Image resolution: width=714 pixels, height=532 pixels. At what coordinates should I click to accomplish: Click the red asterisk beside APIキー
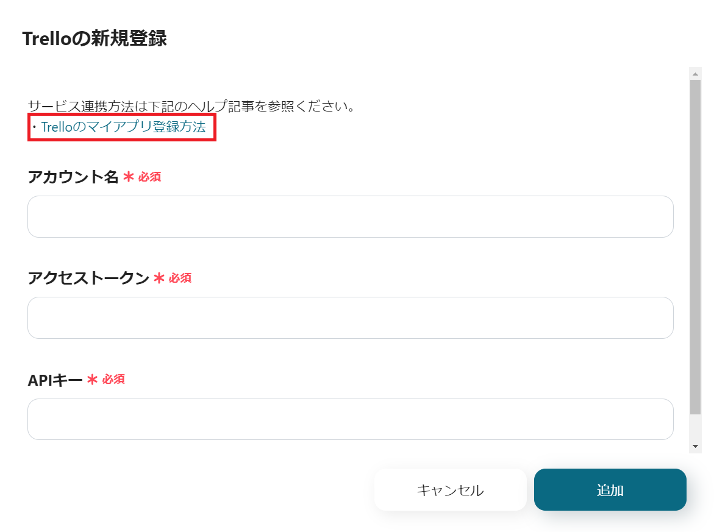click(92, 380)
